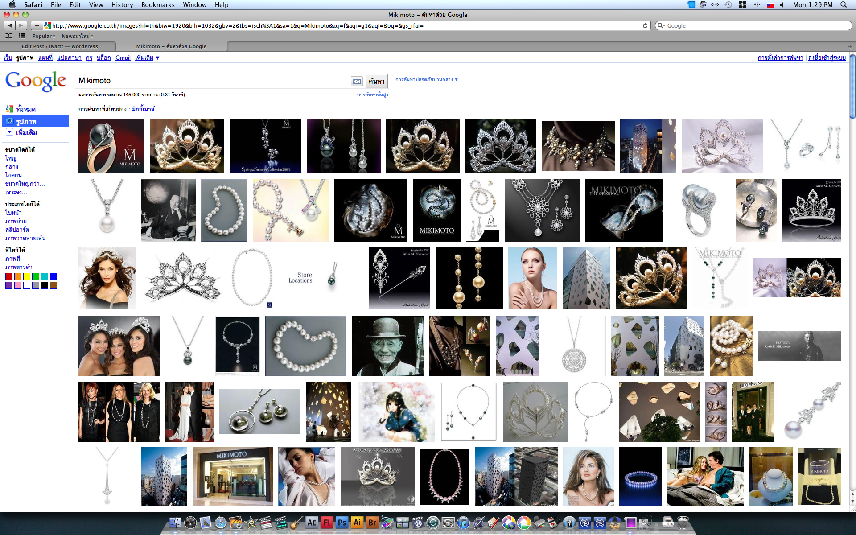Filter by ใบหน้า image type
This screenshot has width=856, height=535.
13,213
